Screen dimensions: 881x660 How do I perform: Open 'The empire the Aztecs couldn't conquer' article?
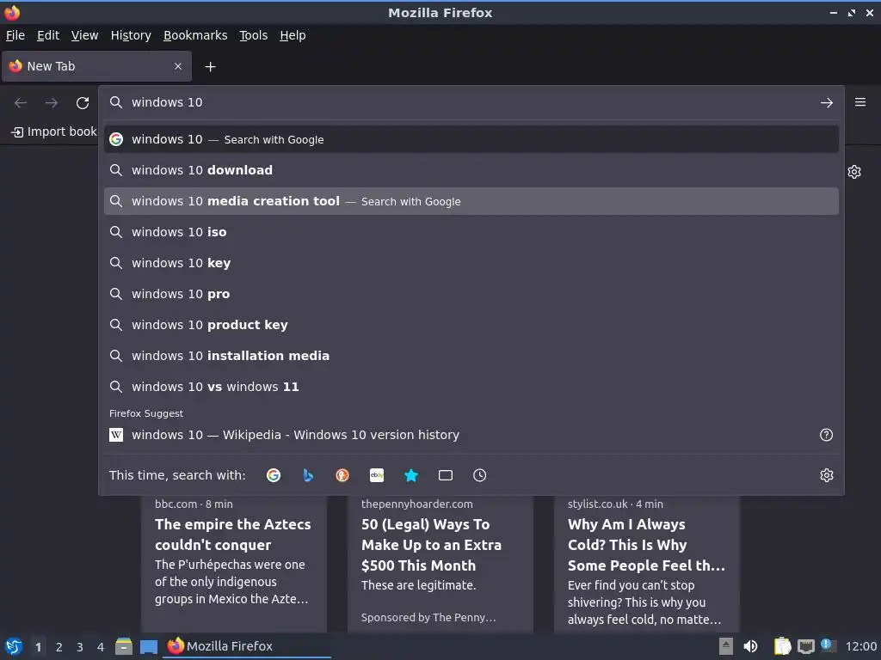[234, 564]
